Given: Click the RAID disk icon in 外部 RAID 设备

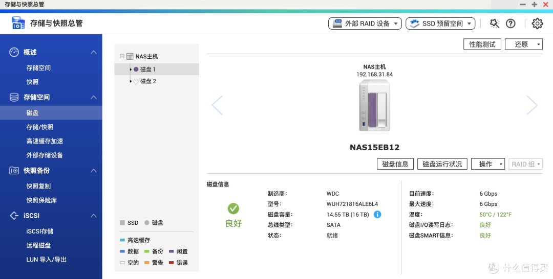Looking at the screenshot, I should (x=337, y=24).
